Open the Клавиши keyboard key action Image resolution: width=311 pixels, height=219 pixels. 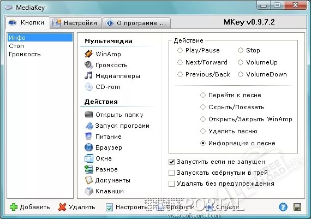click(x=104, y=191)
